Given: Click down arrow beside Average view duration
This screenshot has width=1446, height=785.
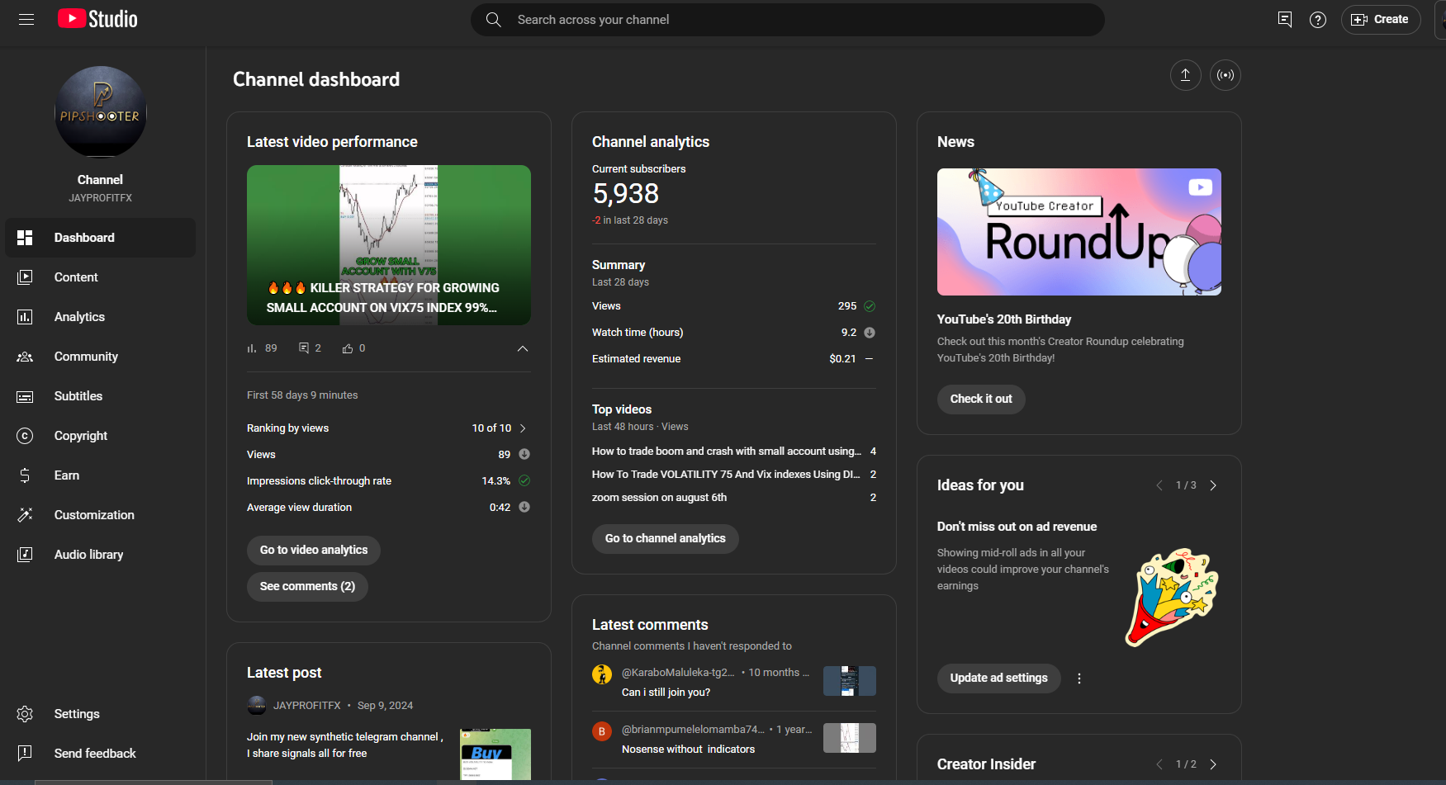Looking at the screenshot, I should pos(524,507).
